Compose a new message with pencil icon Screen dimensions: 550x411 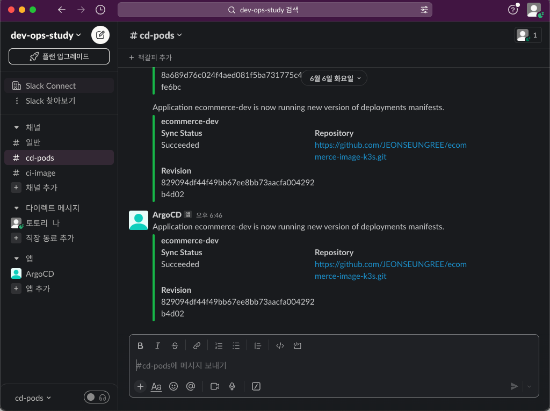click(100, 35)
